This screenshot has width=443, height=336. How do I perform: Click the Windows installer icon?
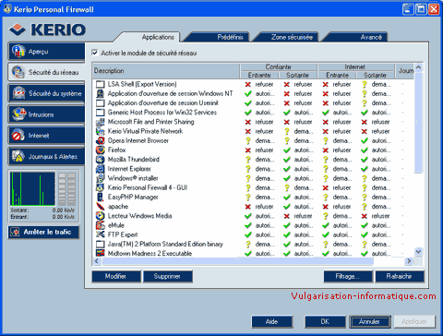[101, 178]
